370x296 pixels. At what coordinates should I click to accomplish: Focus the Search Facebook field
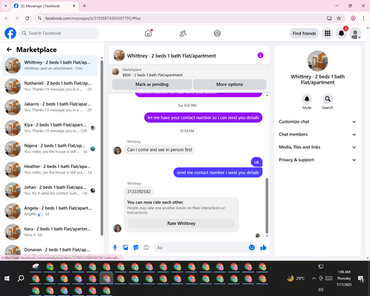[x=59, y=33]
